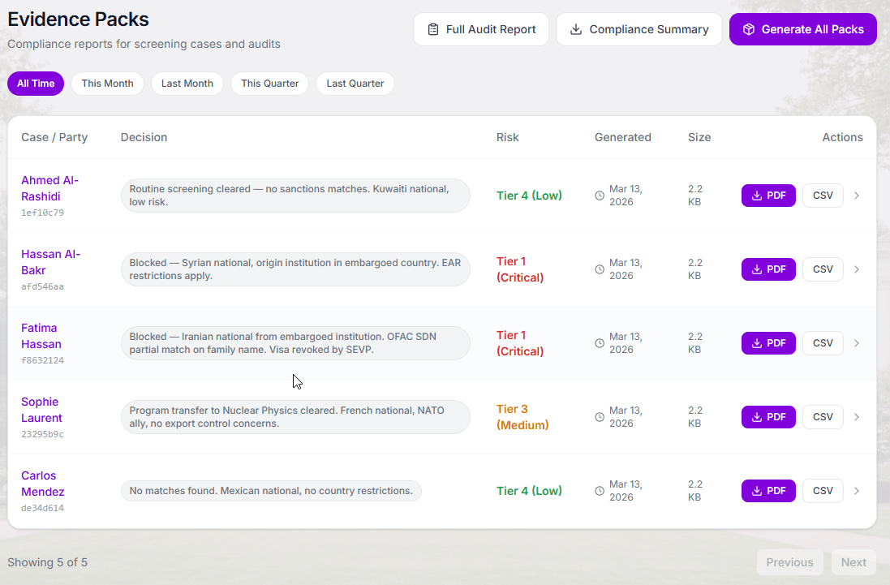This screenshot has width=890, height=585.
Task: Click the Generated column header
Action: tap(622, 137)
